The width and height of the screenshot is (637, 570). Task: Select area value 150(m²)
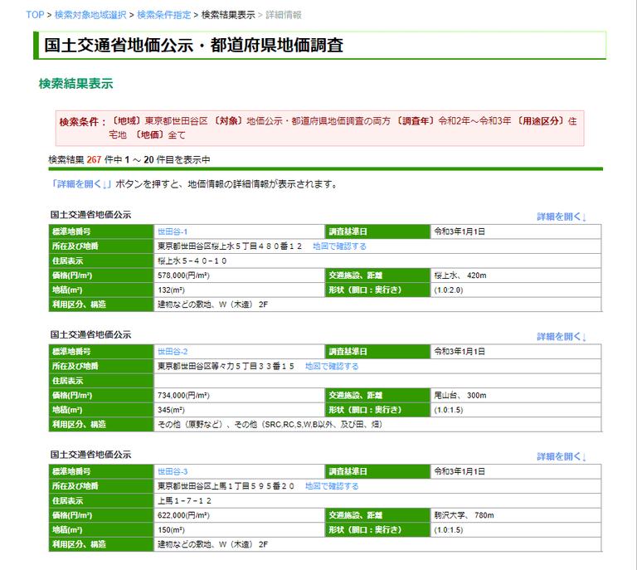tap(171, 530)
